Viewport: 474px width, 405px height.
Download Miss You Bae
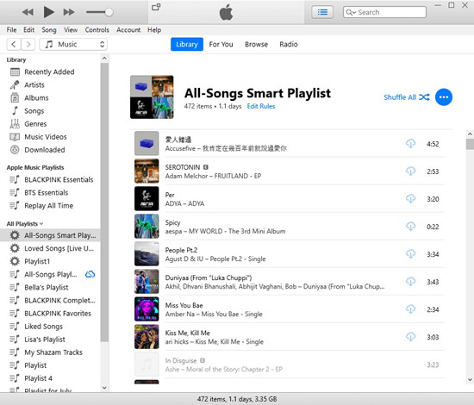pyautogui.click(x=410, y=309)
